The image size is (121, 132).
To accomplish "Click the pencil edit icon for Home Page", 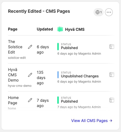I will tap(30, 100).
